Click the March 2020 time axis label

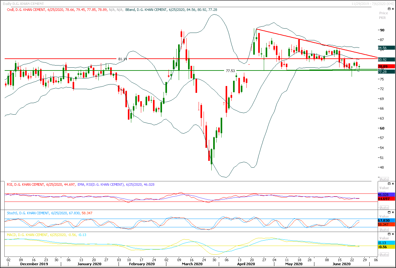[192, 264]
